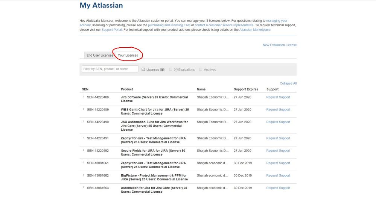
Task: Select product Jira Software (Server) 25 Users
Action: [154, 99]
